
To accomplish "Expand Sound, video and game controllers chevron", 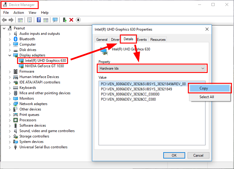I will [10, 131].
